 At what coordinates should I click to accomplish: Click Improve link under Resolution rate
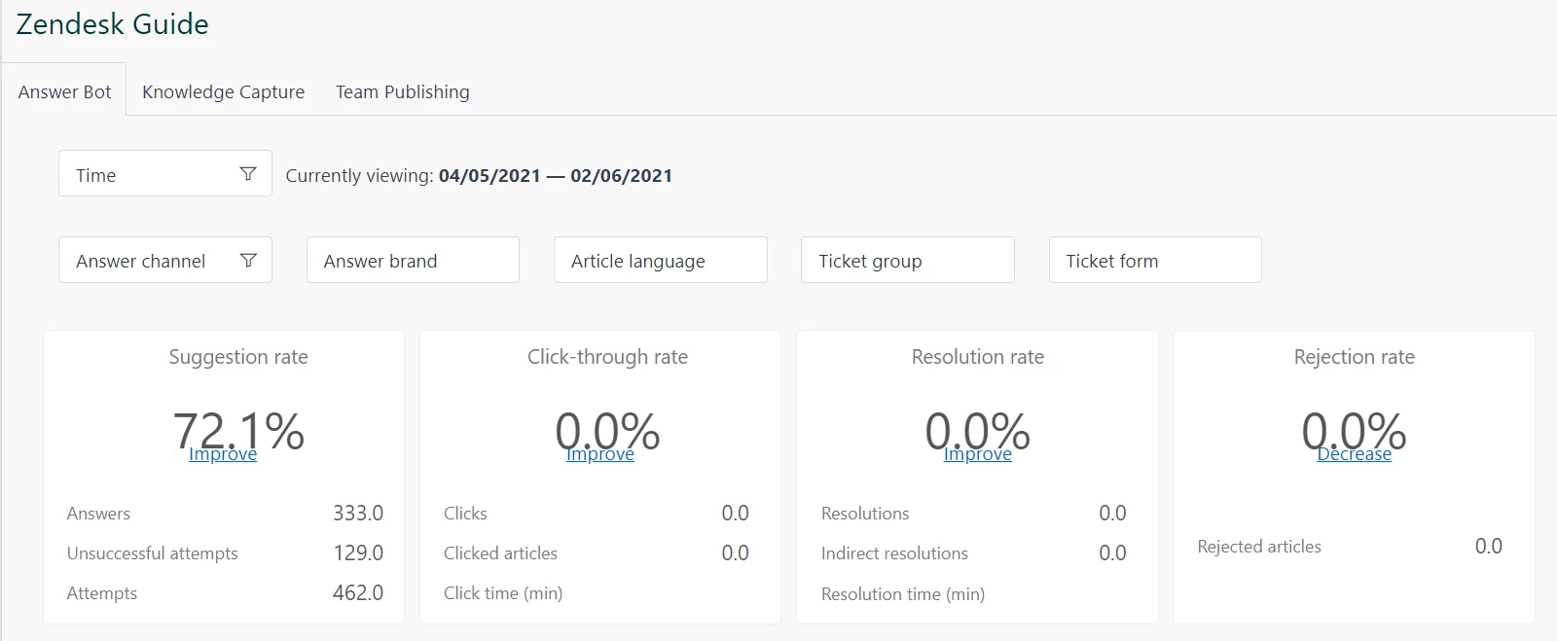pyautogui.click(x=978, y=454)
